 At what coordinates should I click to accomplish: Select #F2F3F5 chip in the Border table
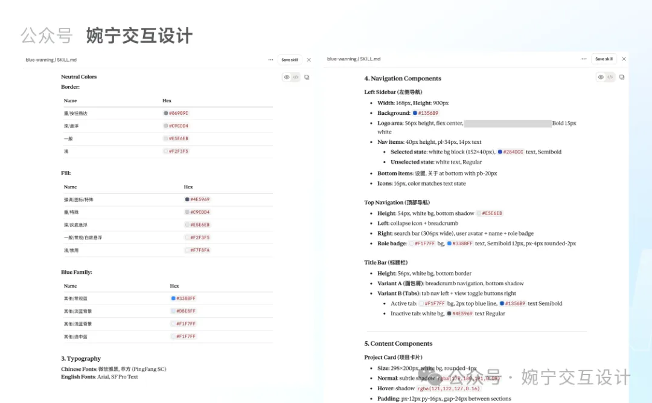[x=176, y=152]
